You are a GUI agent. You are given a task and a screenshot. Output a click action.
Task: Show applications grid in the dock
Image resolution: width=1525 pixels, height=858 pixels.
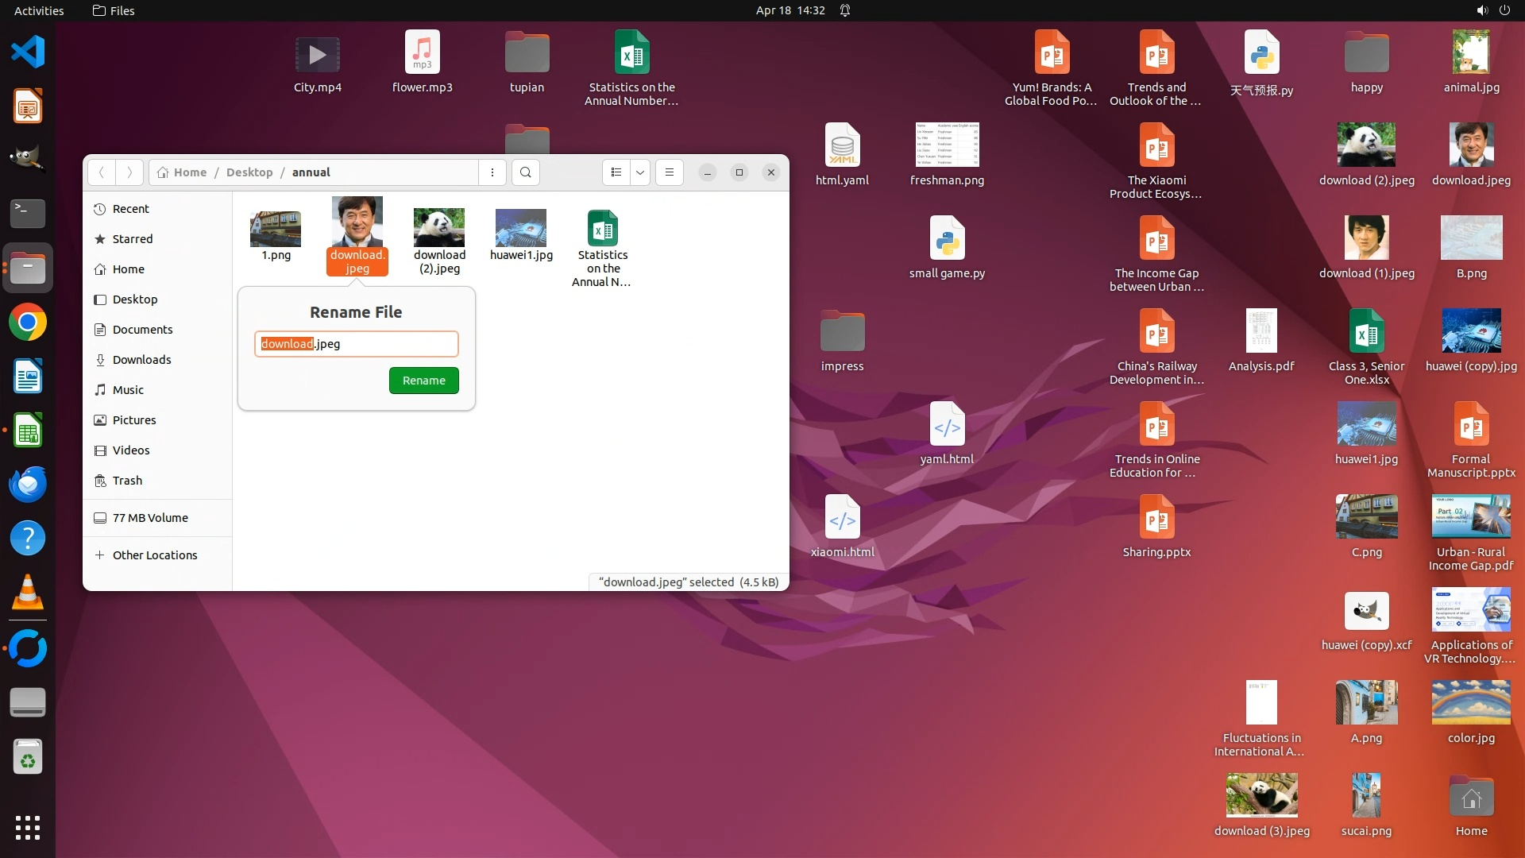(28, 828)
